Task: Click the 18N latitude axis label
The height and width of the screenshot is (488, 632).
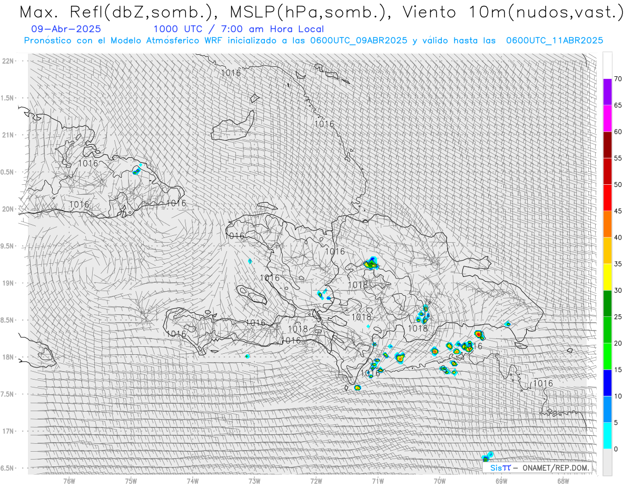Action: [x=7, y=357]
